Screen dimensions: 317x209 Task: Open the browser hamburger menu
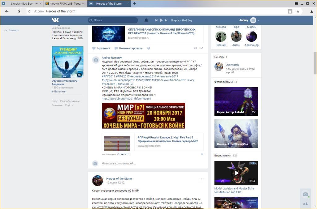(x=296, y=3)
